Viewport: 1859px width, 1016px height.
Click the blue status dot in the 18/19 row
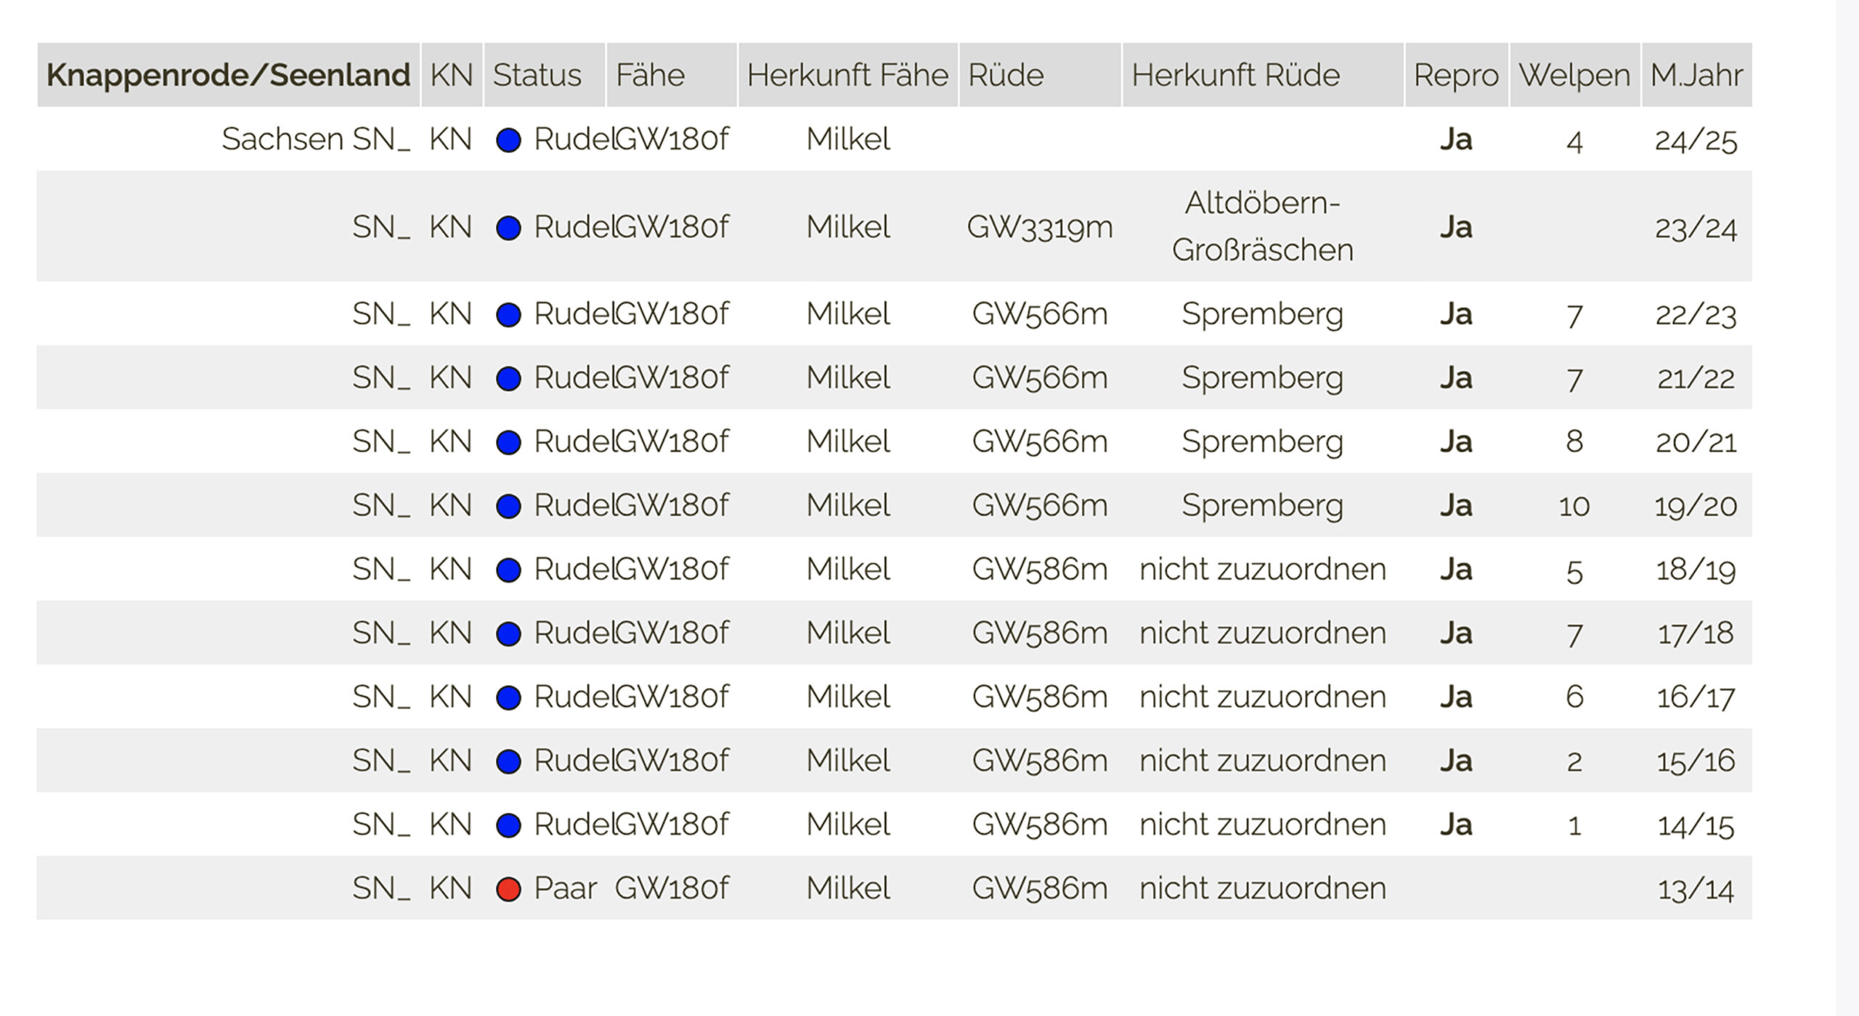click(x=508, y=570)
